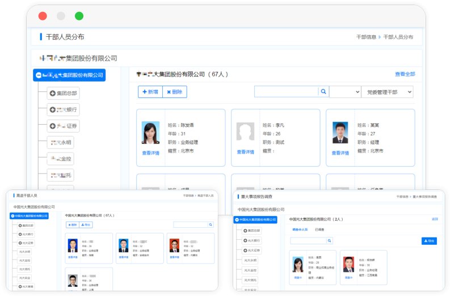The image size is (451, 297).
Task: Open the 党委管理干部 dropdown
Action: pos(387,92)
